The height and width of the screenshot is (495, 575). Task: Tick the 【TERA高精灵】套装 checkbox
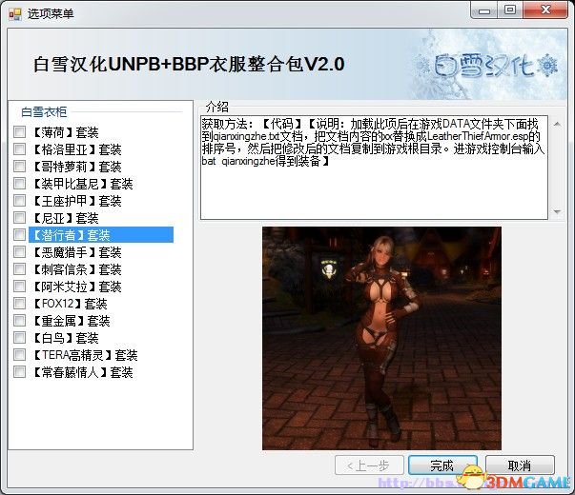click(x=19, y=355)
